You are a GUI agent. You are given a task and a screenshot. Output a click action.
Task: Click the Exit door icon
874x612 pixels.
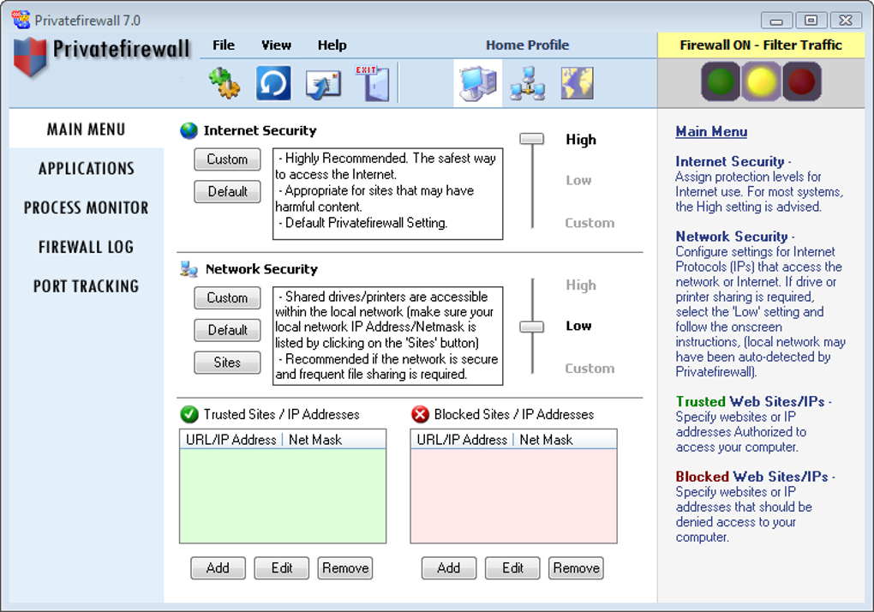tap(374, 84)
